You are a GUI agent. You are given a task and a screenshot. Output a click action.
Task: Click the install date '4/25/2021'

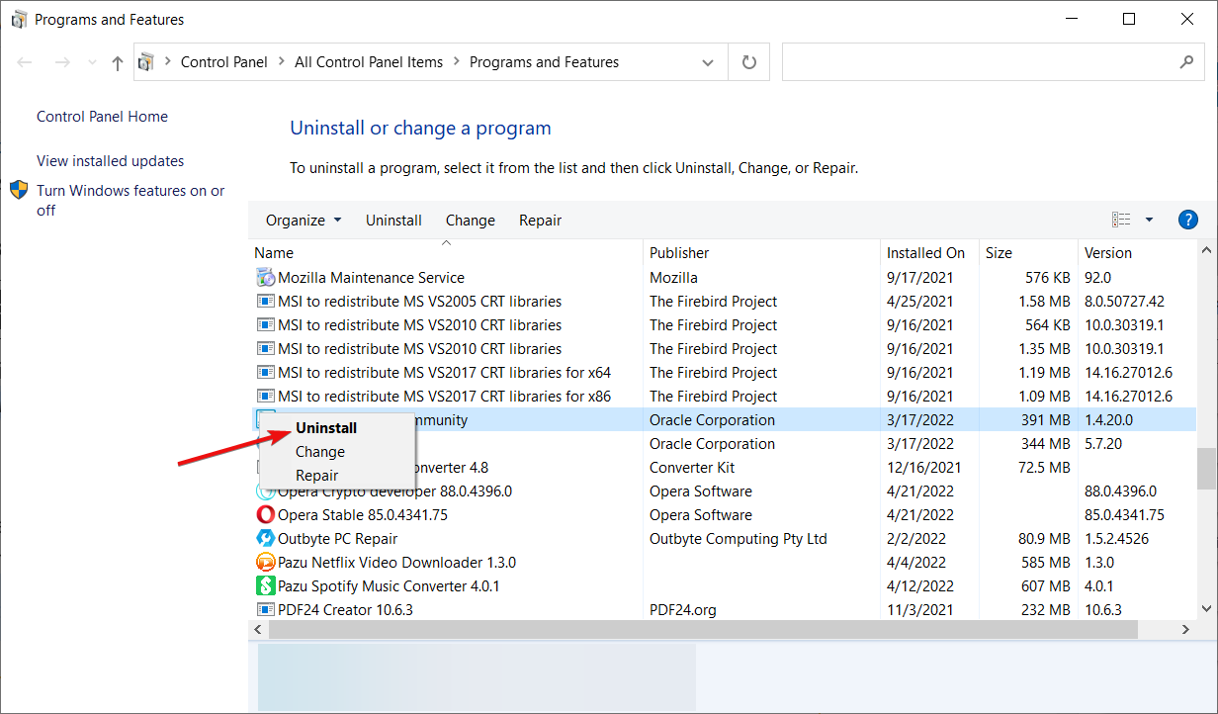[919, 302]
